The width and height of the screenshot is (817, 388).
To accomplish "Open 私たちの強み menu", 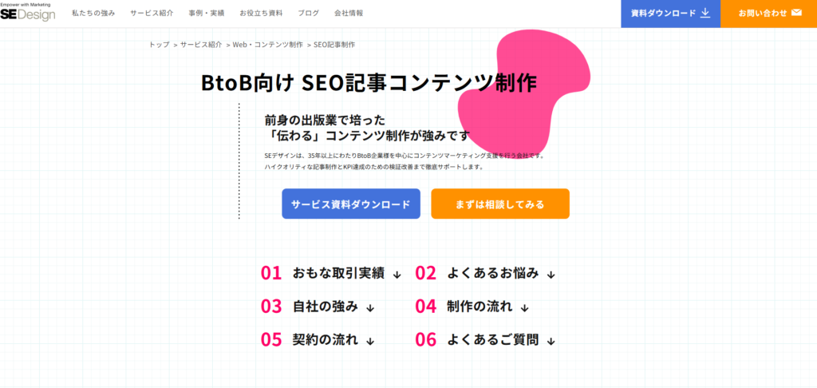I will pos(93,14).
